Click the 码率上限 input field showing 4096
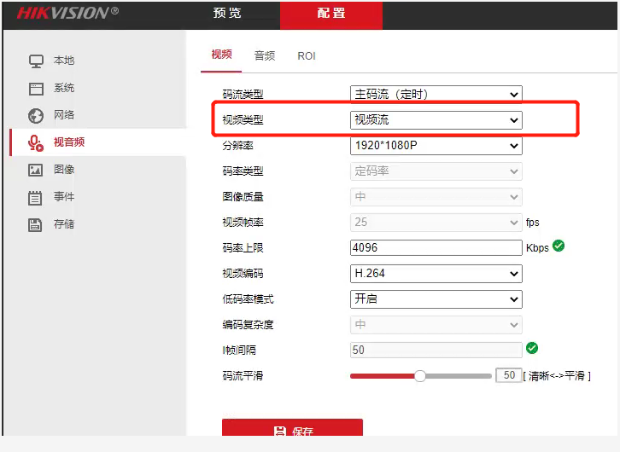 coord(436,247)
